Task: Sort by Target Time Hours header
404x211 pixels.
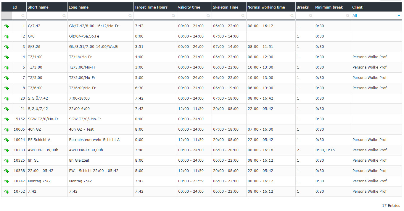Action: tap(155, 7)
